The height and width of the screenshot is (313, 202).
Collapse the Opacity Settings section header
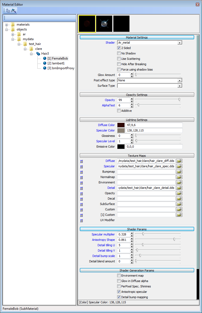(x=137, y=95)
